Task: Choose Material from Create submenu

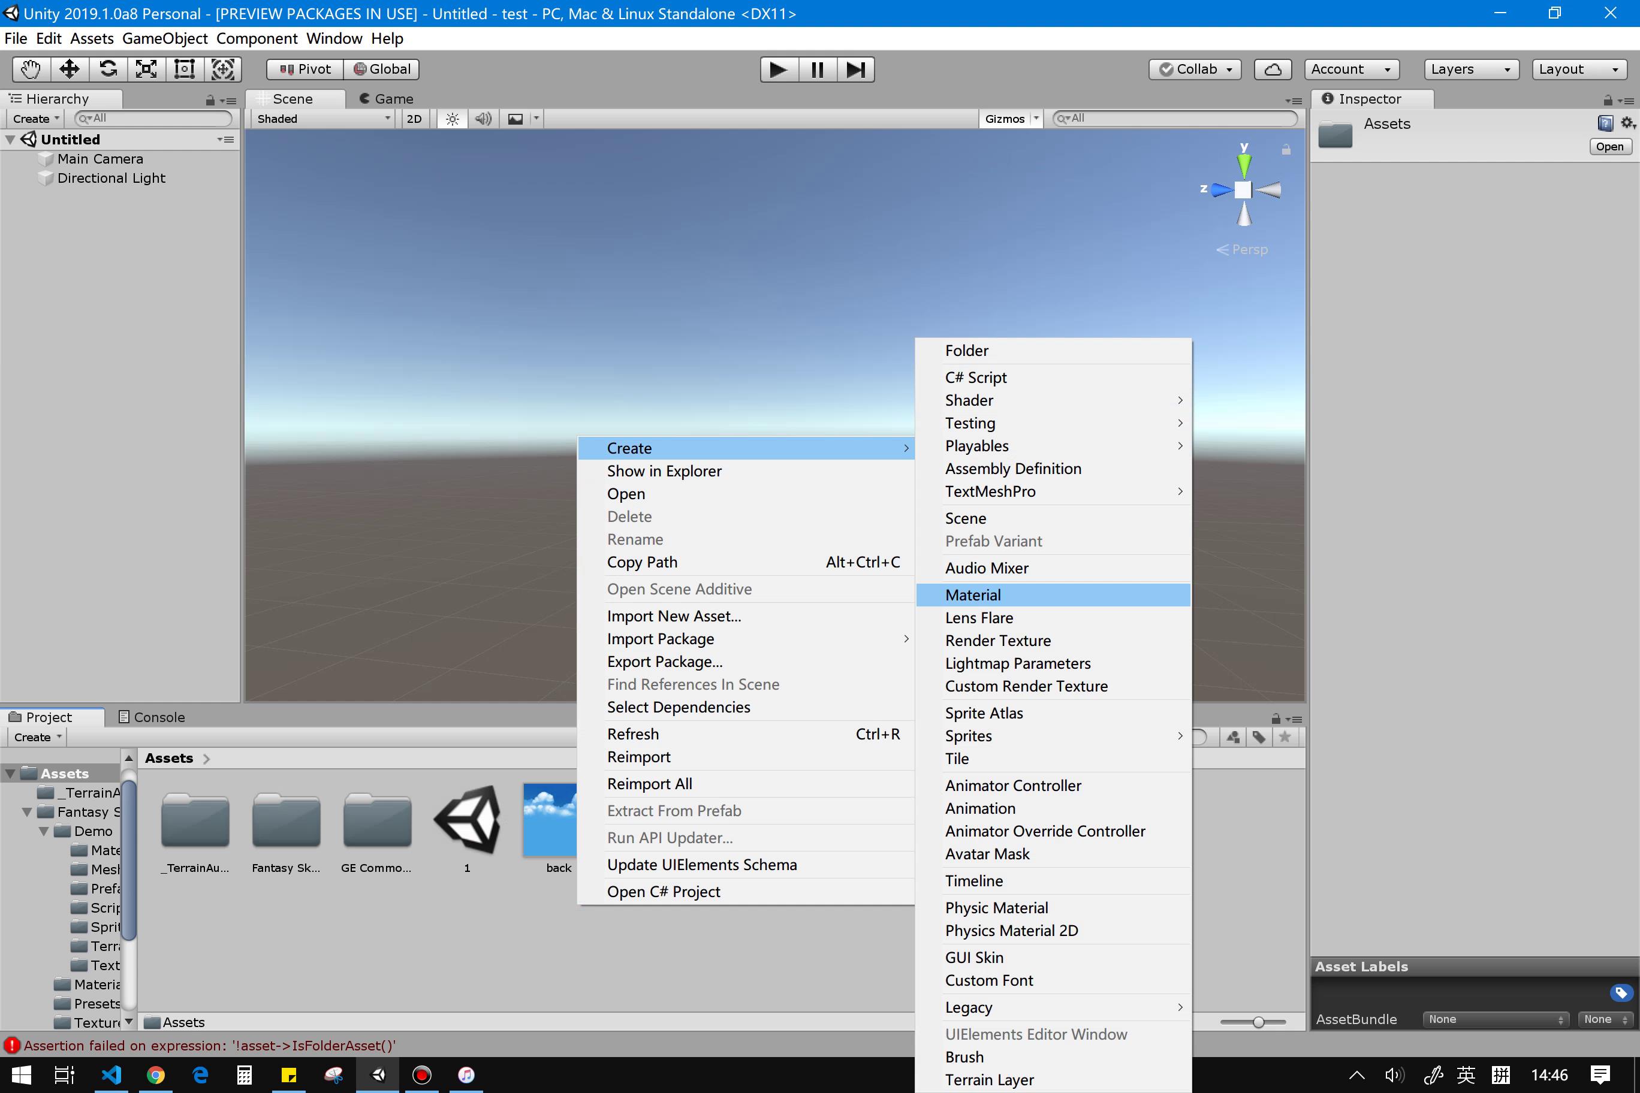Action: coord(1053,594)
